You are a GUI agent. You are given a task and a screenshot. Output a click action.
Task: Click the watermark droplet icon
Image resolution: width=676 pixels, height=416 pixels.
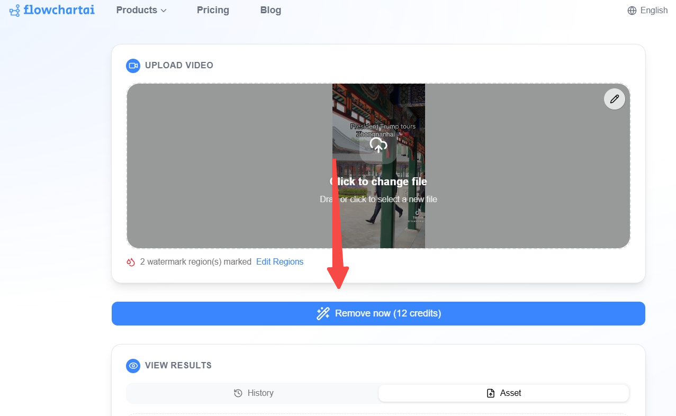click(x=131, y=262)
